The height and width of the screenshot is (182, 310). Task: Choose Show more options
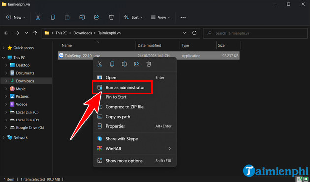point(134,161)
